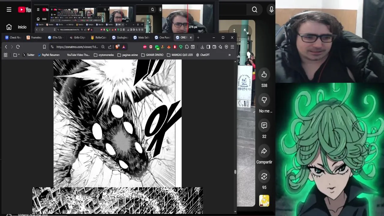Expand GANAR DINERO bookmark folder
Viewport: 384px width, 216px height.
[x=152, y=55]
